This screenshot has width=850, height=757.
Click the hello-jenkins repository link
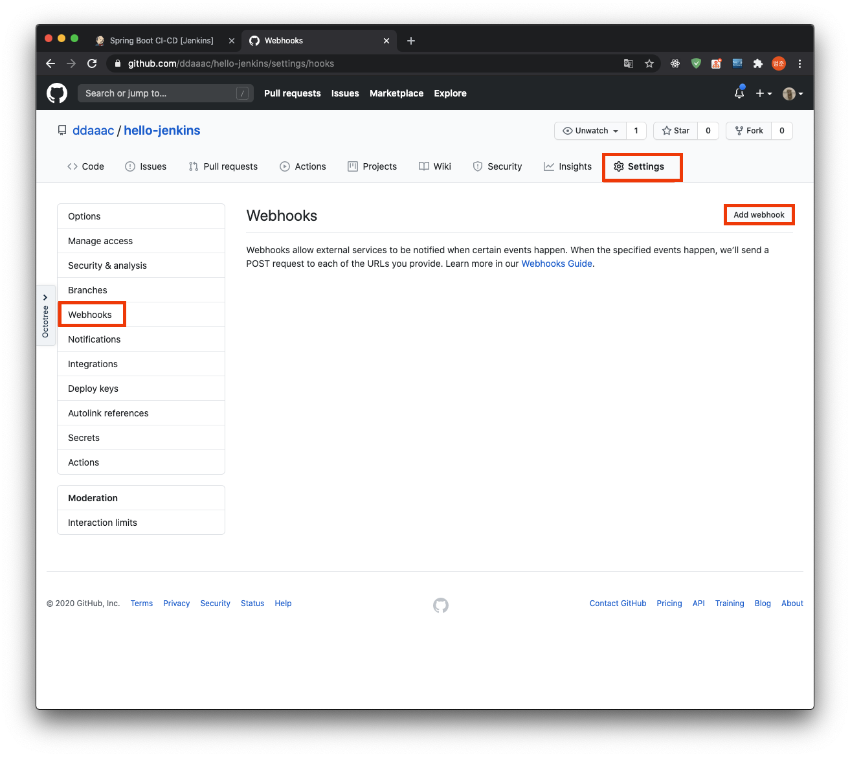162,130
